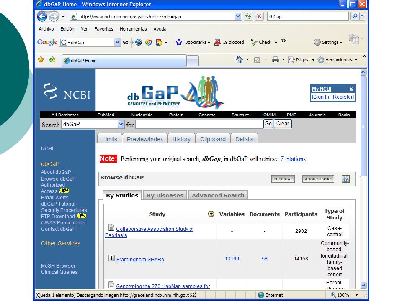Click the browser Forward arrow button
Screen dimensions: 402x301
click(54, 17)
